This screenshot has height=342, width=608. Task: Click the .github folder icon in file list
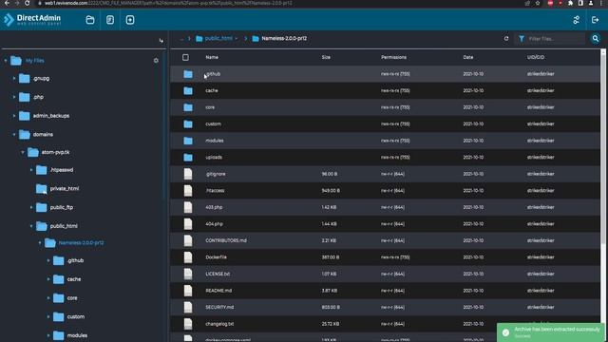[x=188, y=74]
